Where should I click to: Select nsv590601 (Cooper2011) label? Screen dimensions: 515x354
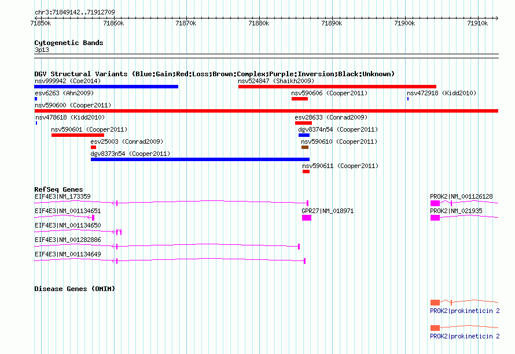(89, 129)
